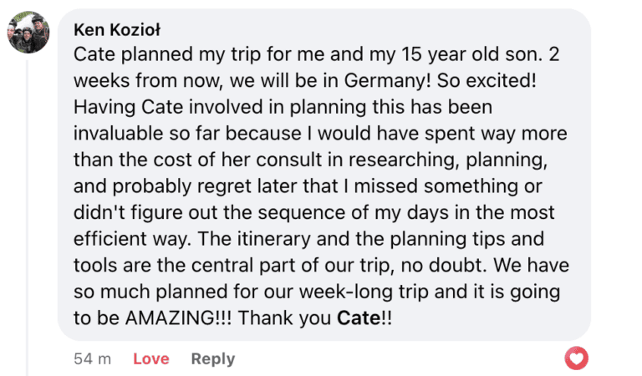
Task: Click Ken Kozioł's profile picture
Action: [28, 33]
